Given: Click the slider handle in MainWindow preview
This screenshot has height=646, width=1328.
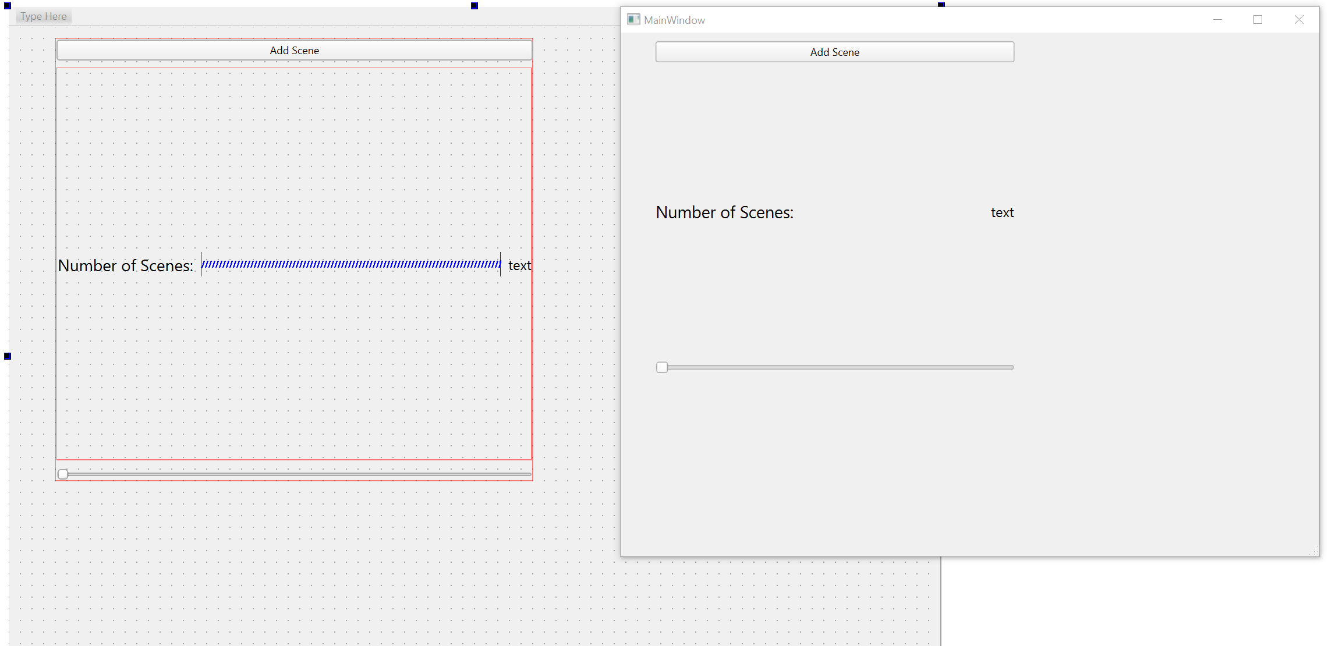Looking at the screenshot, I should [662, 367].
